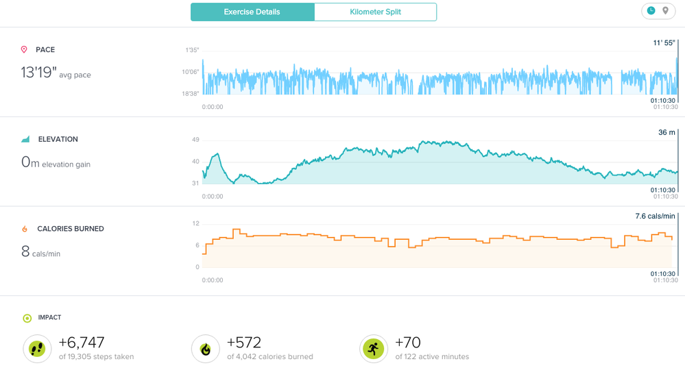Click the runner icon beside +70 active minutes
Screen dimensions: 685x370
[373, 349]
